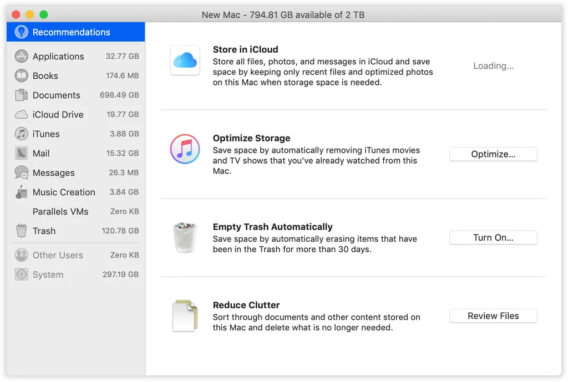Select Music Creation in the sidebar
Screen dimensions: 568x382
point(75,192)
